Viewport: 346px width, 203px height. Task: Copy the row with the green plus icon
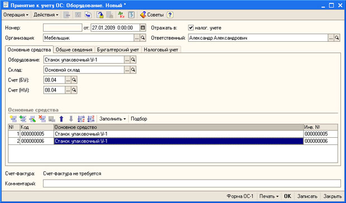coord(23,119)
